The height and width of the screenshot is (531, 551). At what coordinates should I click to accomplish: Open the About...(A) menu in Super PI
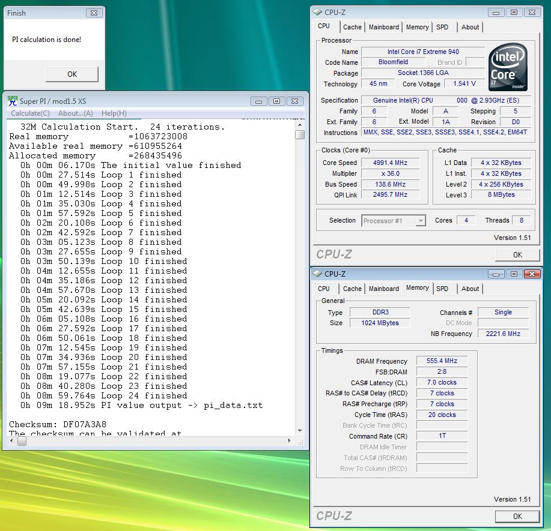[x=76, y=113]
